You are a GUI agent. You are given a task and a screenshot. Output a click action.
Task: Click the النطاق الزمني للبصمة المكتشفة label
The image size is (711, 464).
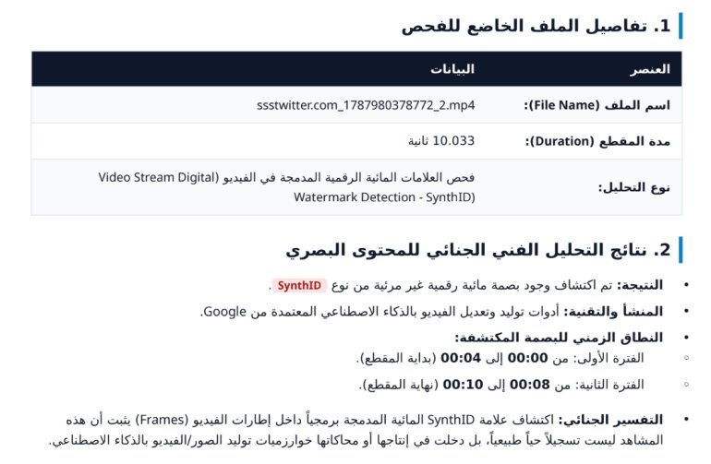tap(559, 338)
